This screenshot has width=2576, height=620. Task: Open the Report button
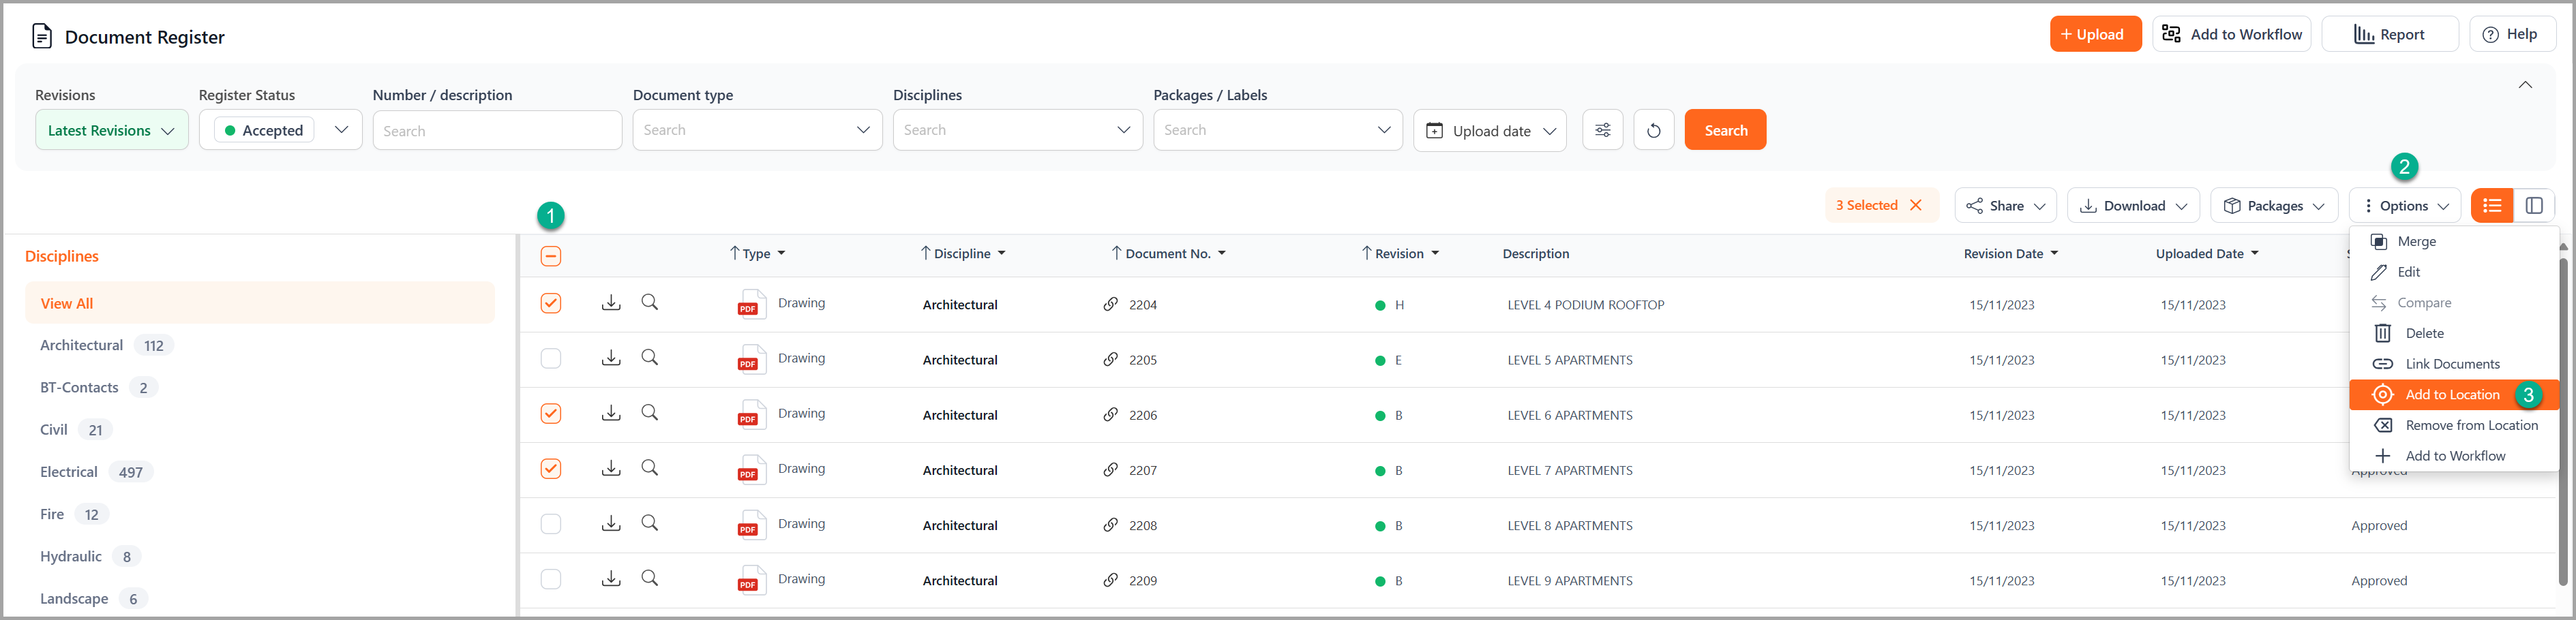pos(2389,34)
